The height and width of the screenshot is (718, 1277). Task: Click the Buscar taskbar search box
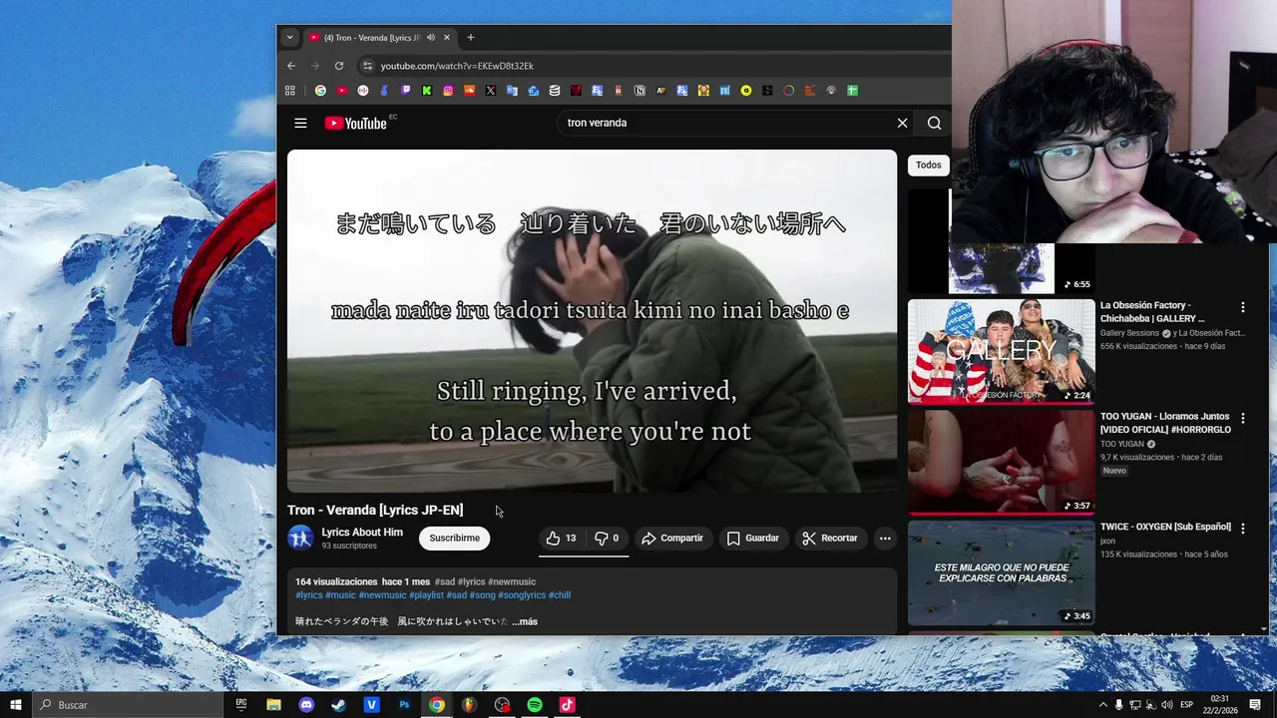point(128,705)
